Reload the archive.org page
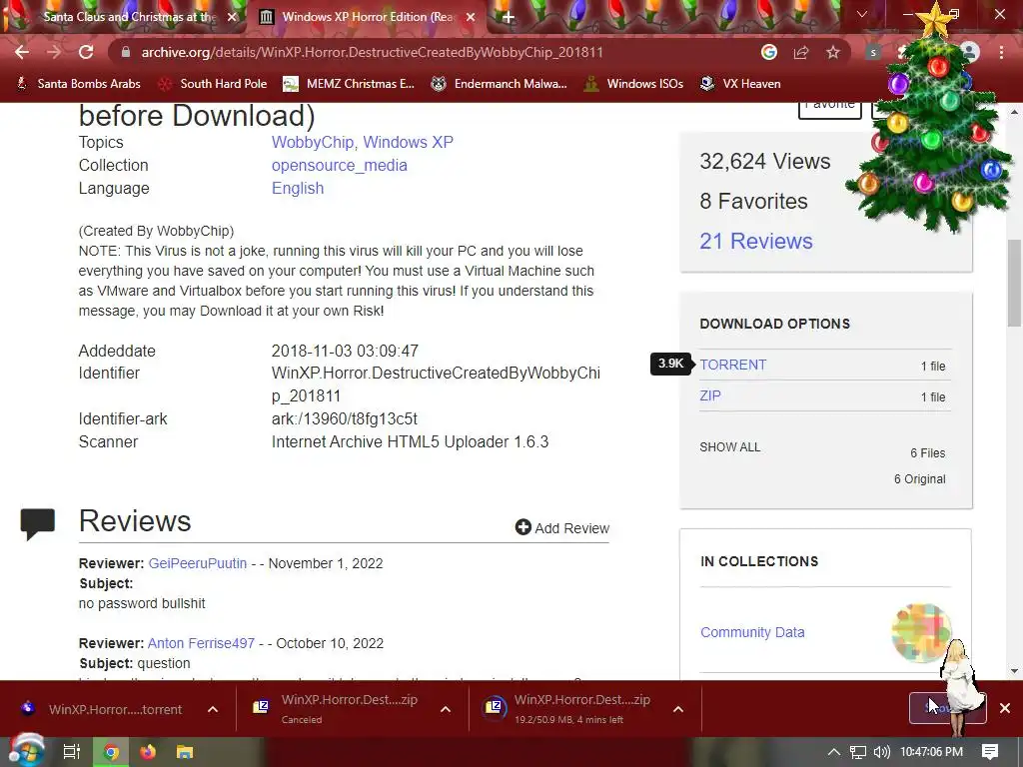The height and width of the screenshot is (767, 1023). (86, 52)
